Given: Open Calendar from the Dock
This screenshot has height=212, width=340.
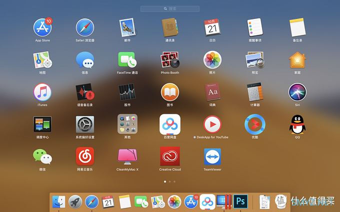Looking at the screenshot, I should click(x=108, y=202).
